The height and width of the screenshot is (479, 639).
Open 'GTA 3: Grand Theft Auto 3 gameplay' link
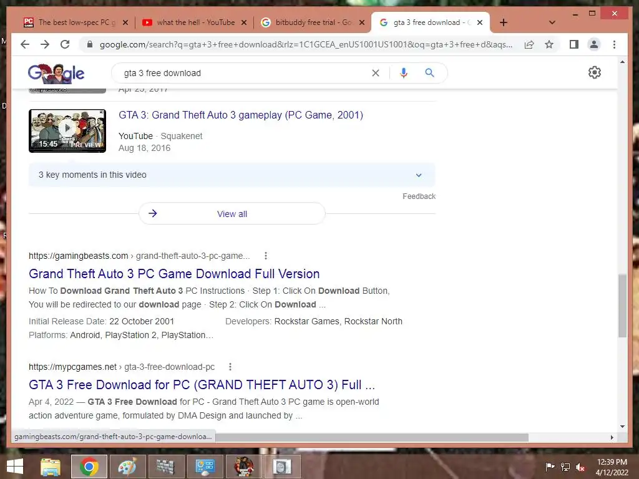pos(241,115)
